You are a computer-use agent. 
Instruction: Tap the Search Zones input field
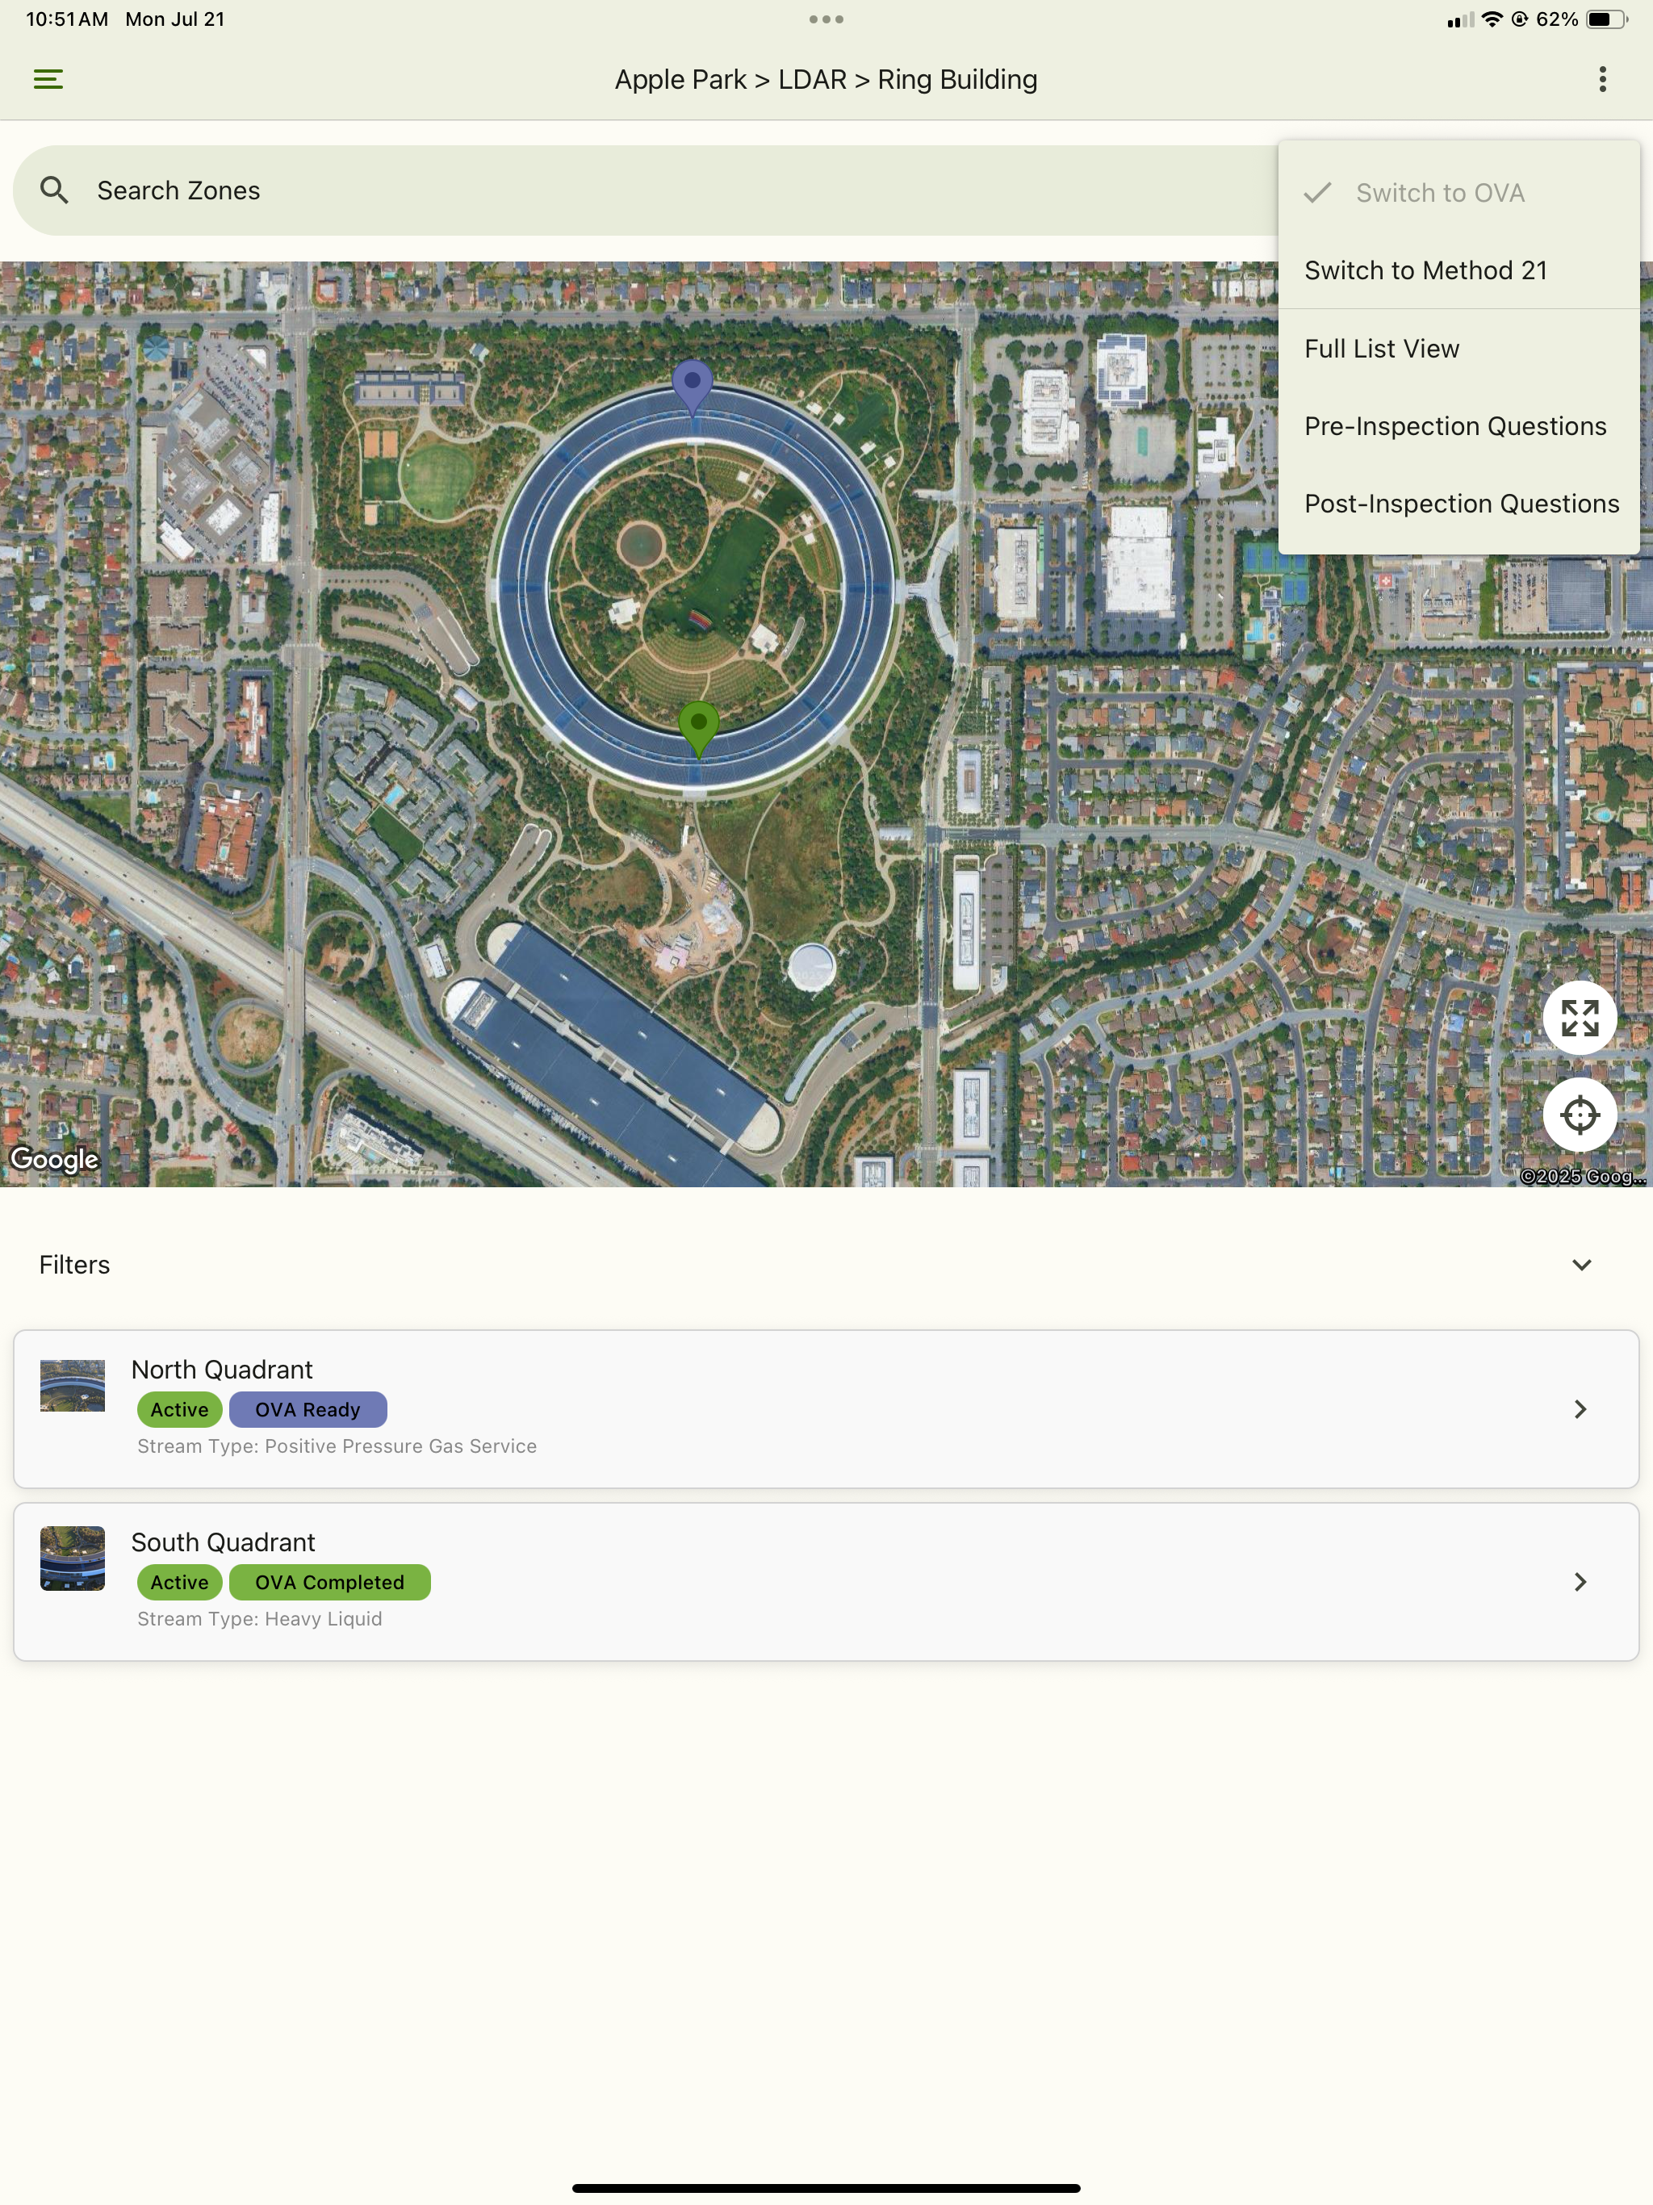645,190
